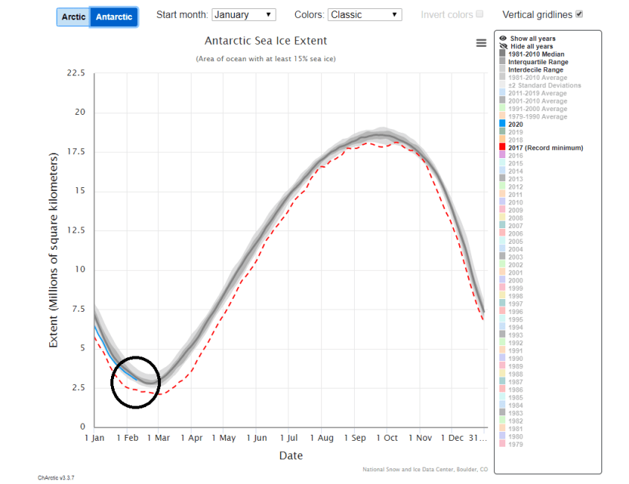Screen dimensions: 629x484
Task: Select the Antarctic tab
Action: point(113,15)
